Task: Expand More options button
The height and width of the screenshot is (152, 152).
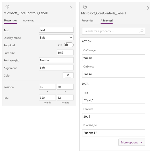Action: [132, 142]
